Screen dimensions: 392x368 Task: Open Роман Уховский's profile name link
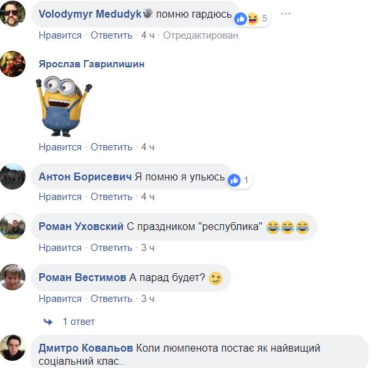[x=81, y=226]
